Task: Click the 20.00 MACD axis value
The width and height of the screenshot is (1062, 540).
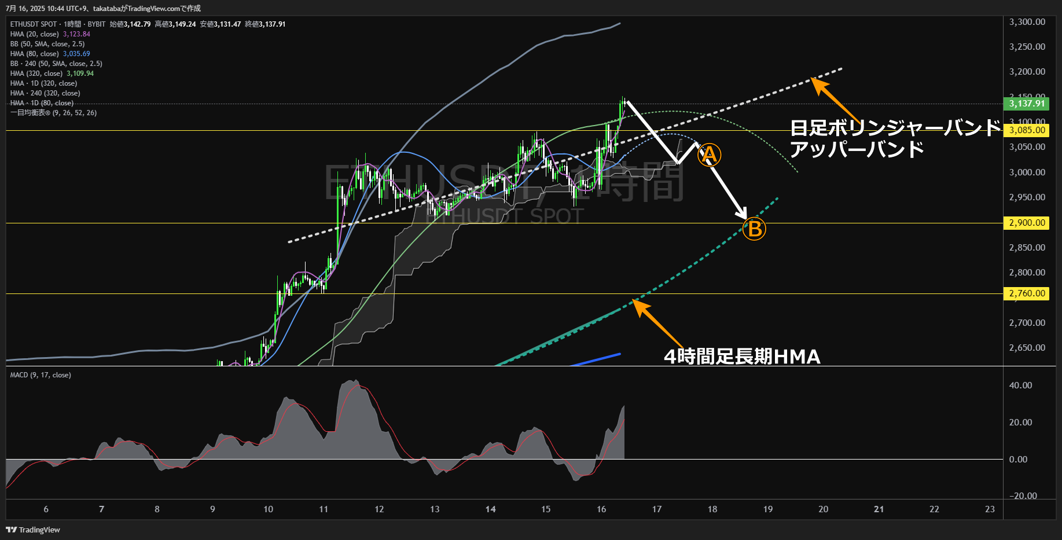Action: (x=1021, y=423)
